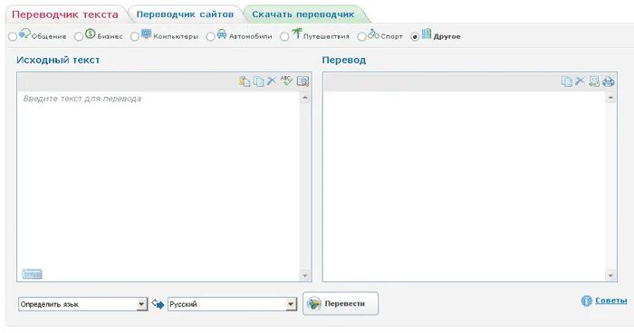634x333 pixels.
Task: Switch to the Переводчик сайтов tab
Action: tap(185, 14)
